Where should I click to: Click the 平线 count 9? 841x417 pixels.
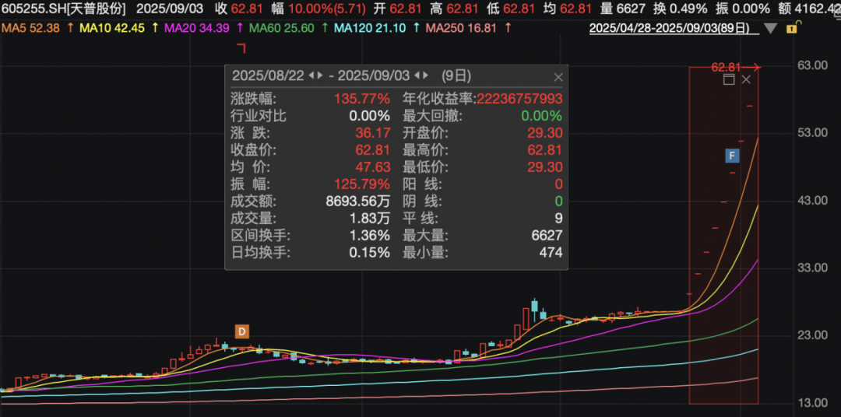559,219
